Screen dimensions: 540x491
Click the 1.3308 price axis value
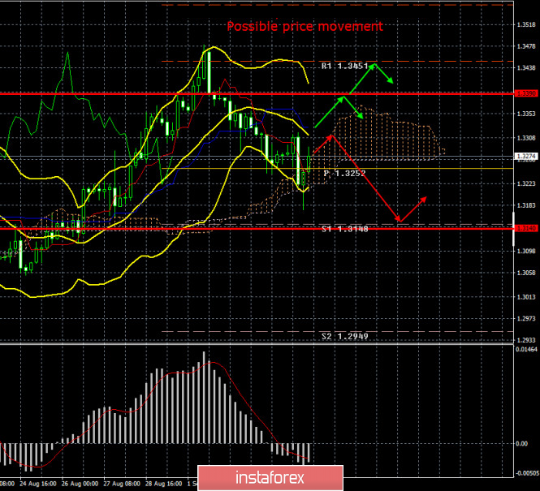coord(526,138)
